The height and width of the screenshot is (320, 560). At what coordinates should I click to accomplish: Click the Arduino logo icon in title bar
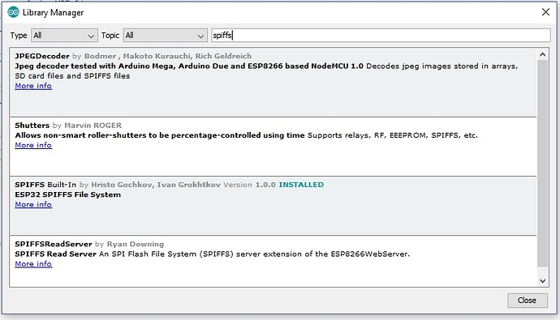[x=13, y=12]
